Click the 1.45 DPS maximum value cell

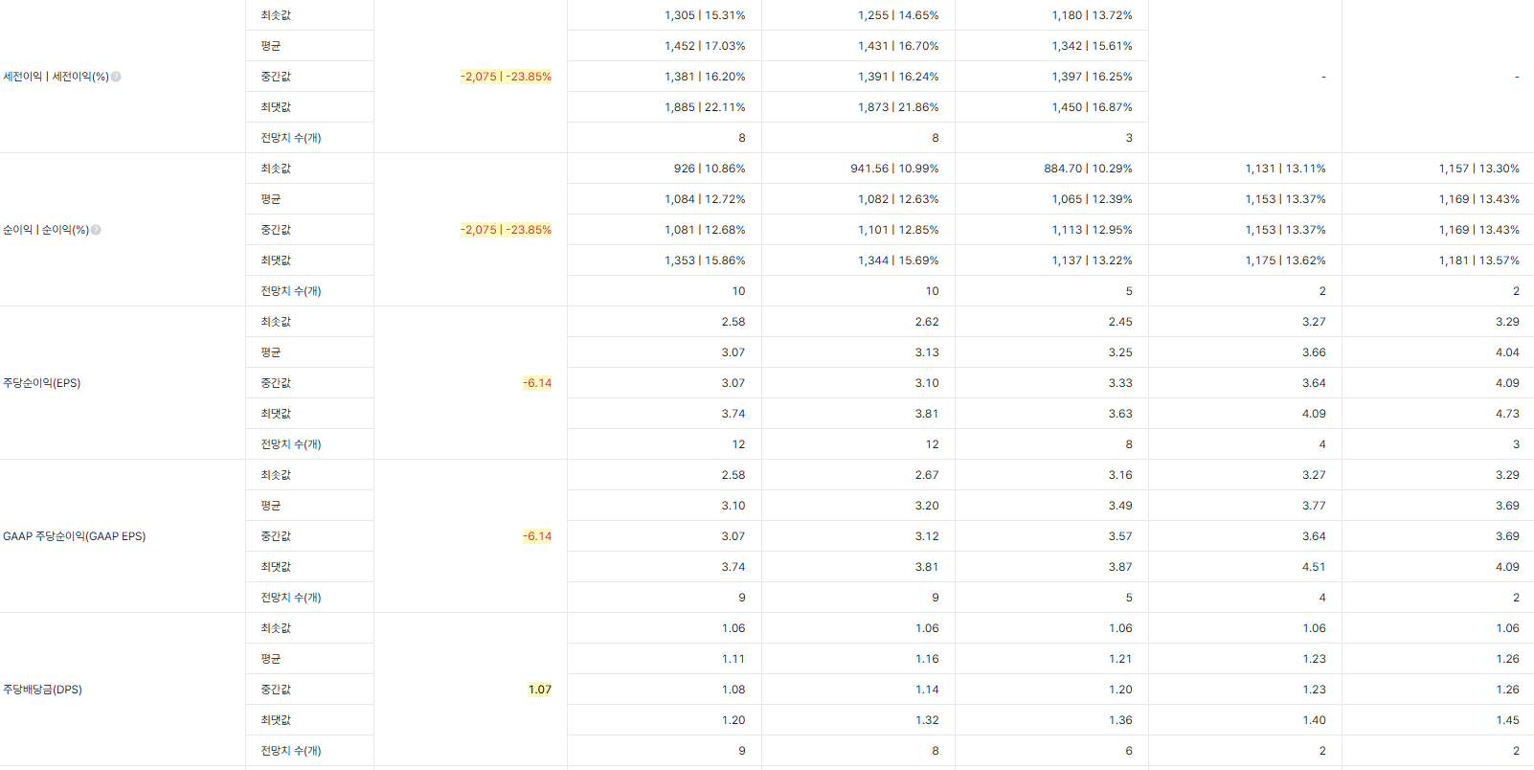(x=1507, y=720)
